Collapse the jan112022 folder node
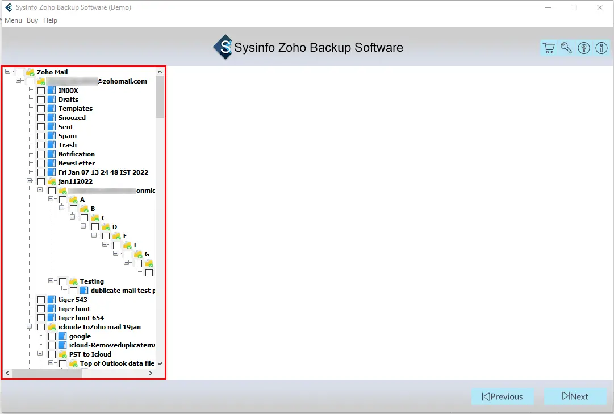614x414 pixels. click(29, 181)
